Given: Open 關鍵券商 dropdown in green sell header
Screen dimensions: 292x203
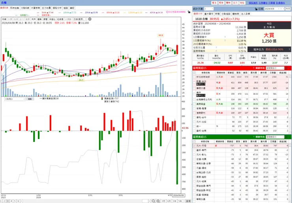Looking at the screenshot, I should click(275, 137).
